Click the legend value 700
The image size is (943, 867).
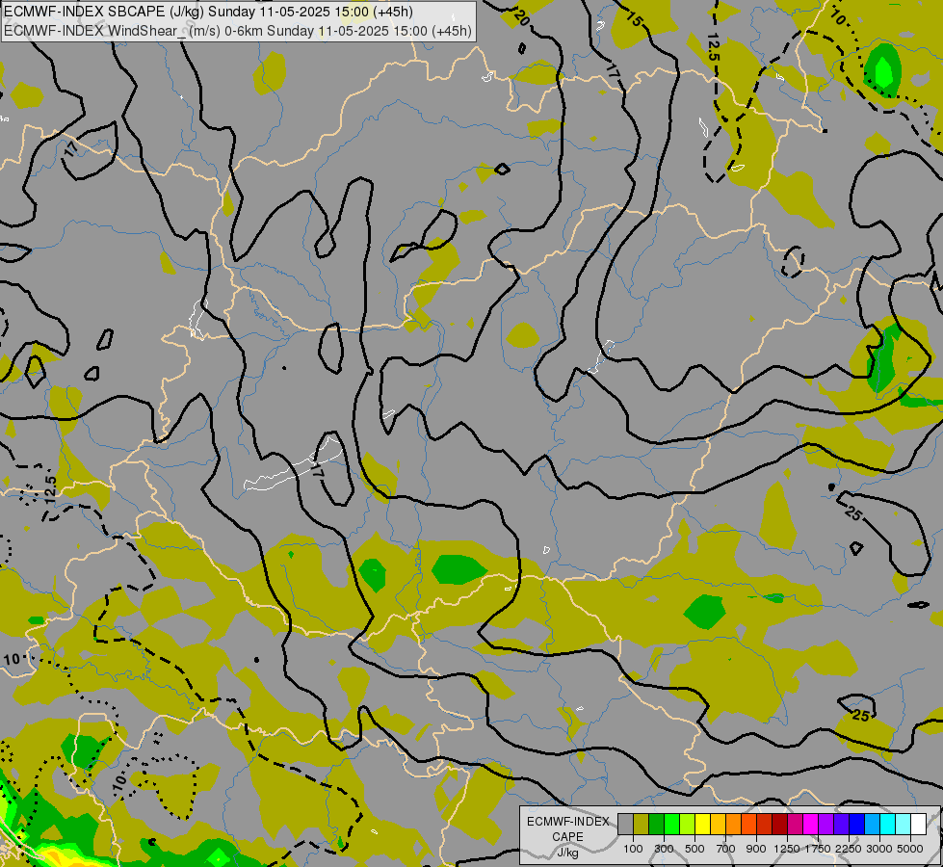[x=726, y=849]
